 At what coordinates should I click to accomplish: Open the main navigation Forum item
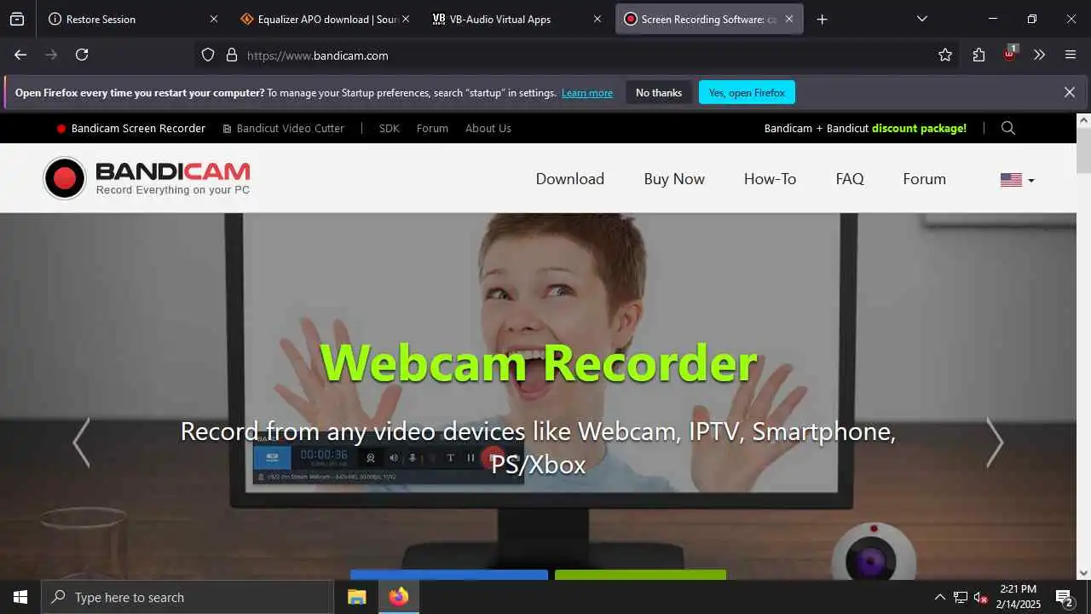(x=924, y=179)
